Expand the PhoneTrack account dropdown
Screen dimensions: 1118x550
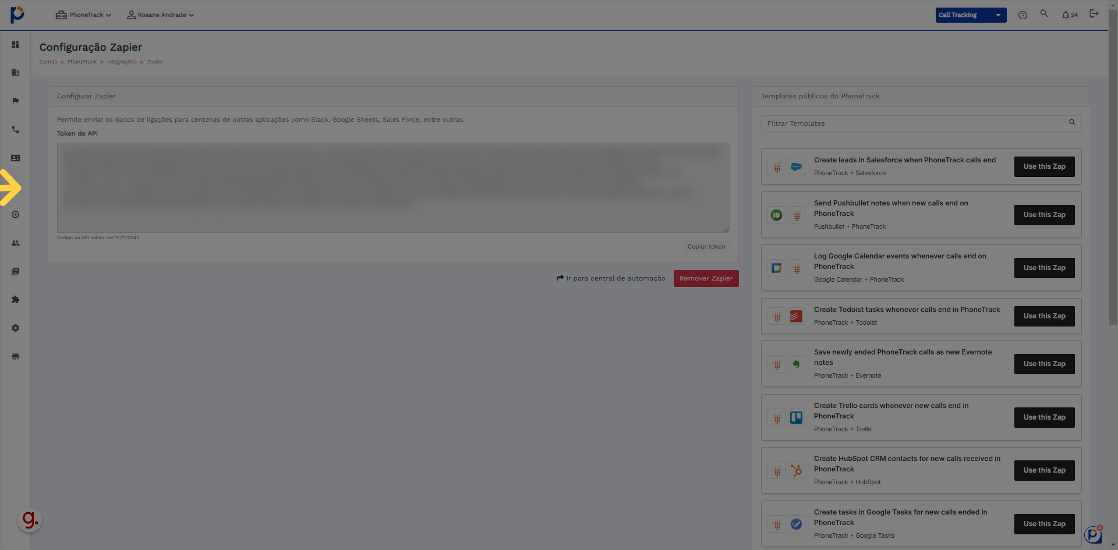point(83,15)
